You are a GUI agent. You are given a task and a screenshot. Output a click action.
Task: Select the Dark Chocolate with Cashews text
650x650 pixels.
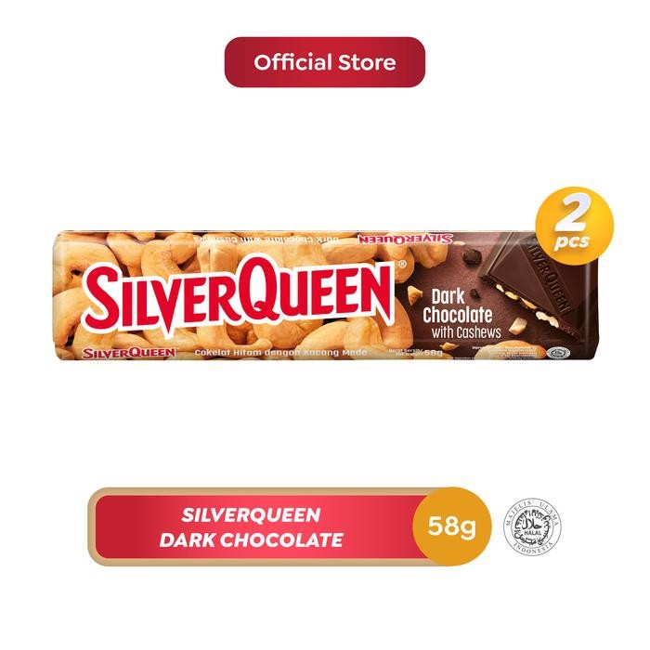click(461, 314)
